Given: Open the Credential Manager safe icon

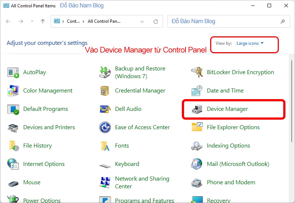Looking at the screenshot, I should [x=105, y=91].
